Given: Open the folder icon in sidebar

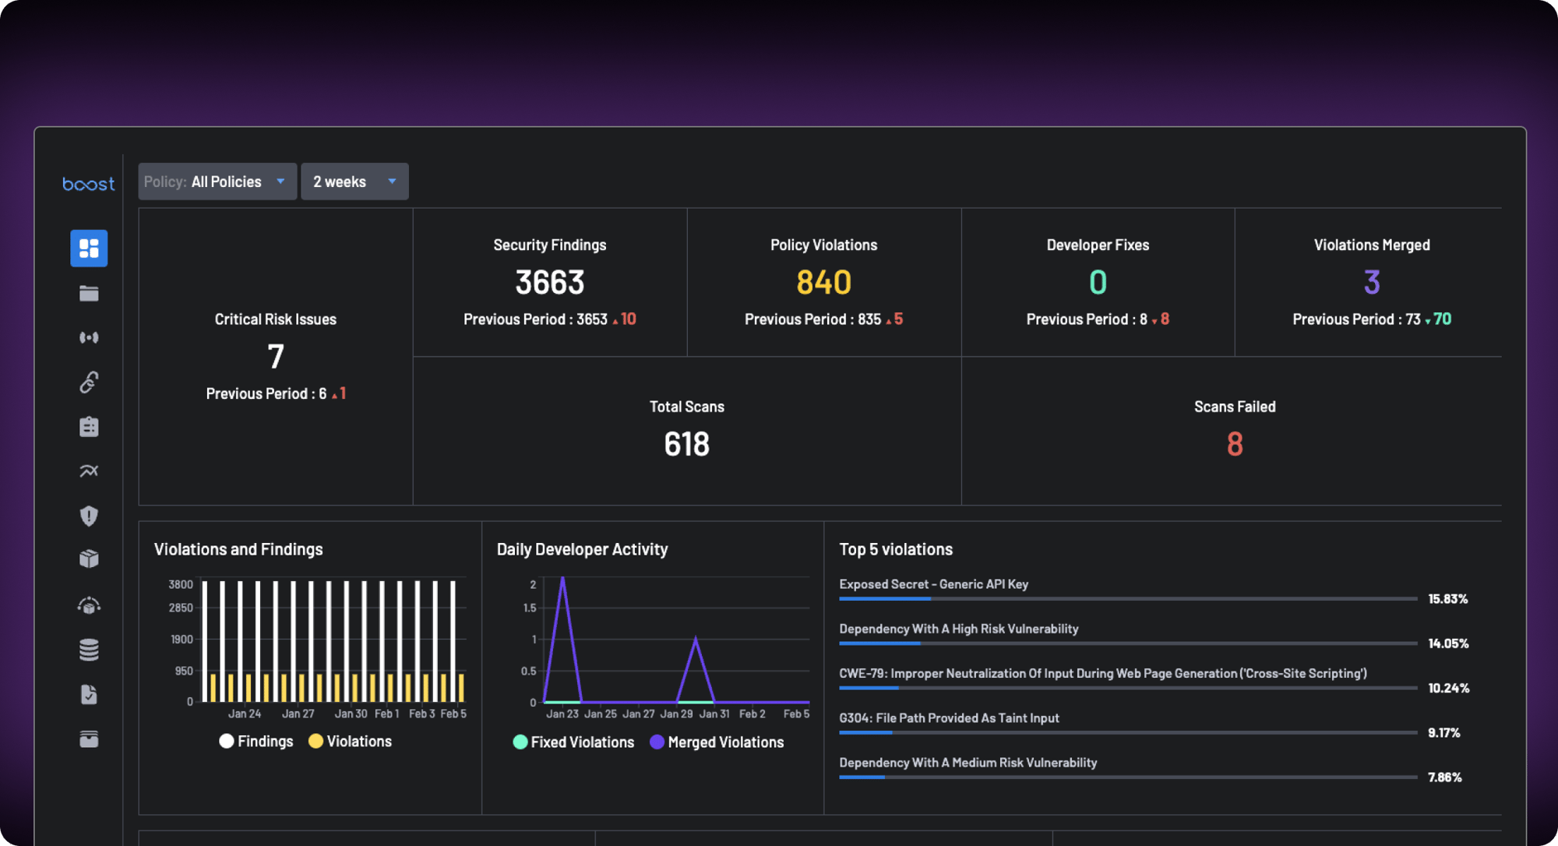Looking at the screenshot, I should [x=89, y=293].
